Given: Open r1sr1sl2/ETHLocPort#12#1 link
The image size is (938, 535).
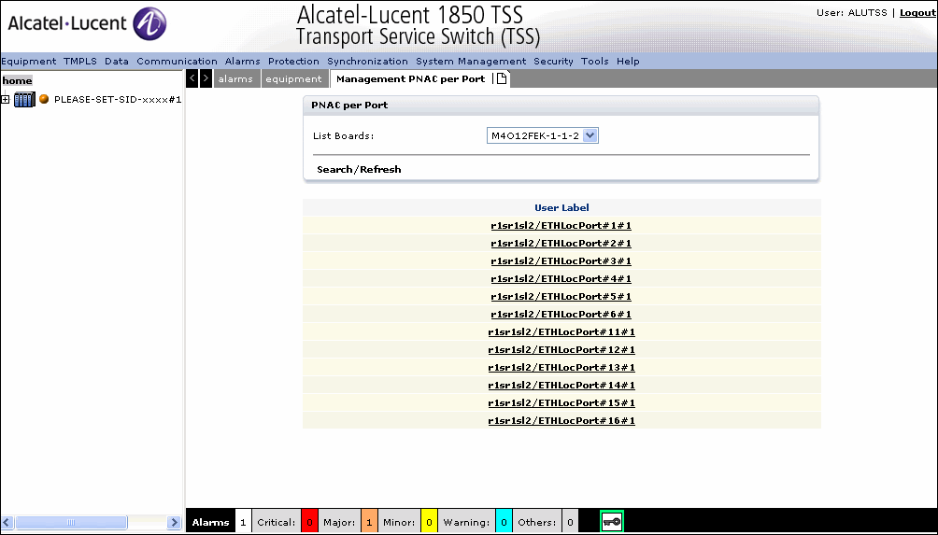Looking at the screenshot, I should click(561, 350).
